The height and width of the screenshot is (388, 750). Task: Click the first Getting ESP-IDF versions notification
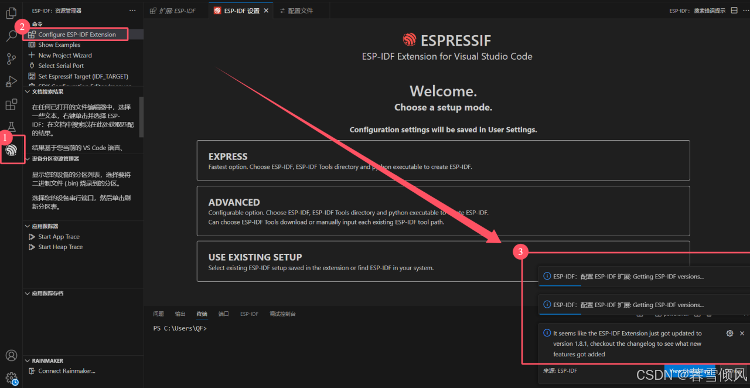pos(645,277)
